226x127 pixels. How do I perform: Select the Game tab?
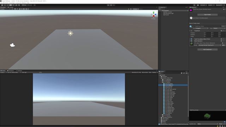click(3, 71)
